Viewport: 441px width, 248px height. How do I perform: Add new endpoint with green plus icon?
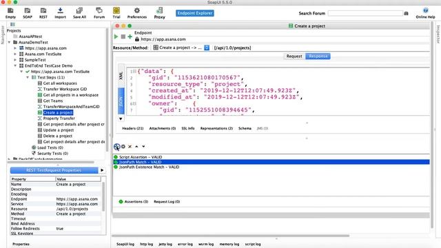pos(130,37)
